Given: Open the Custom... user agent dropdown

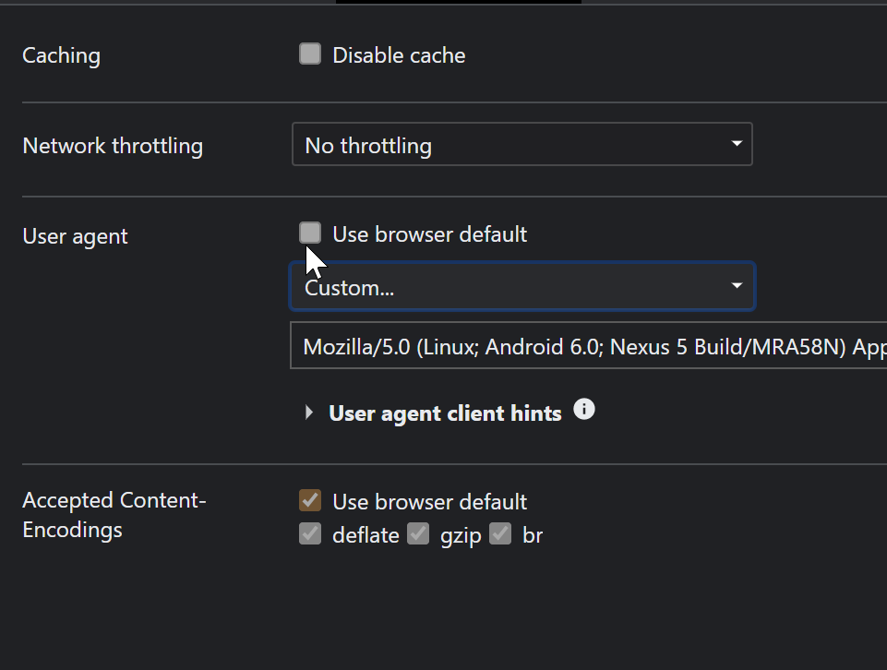Looking at the screenshot, I should pyautogui.click(x=522, y=286).
